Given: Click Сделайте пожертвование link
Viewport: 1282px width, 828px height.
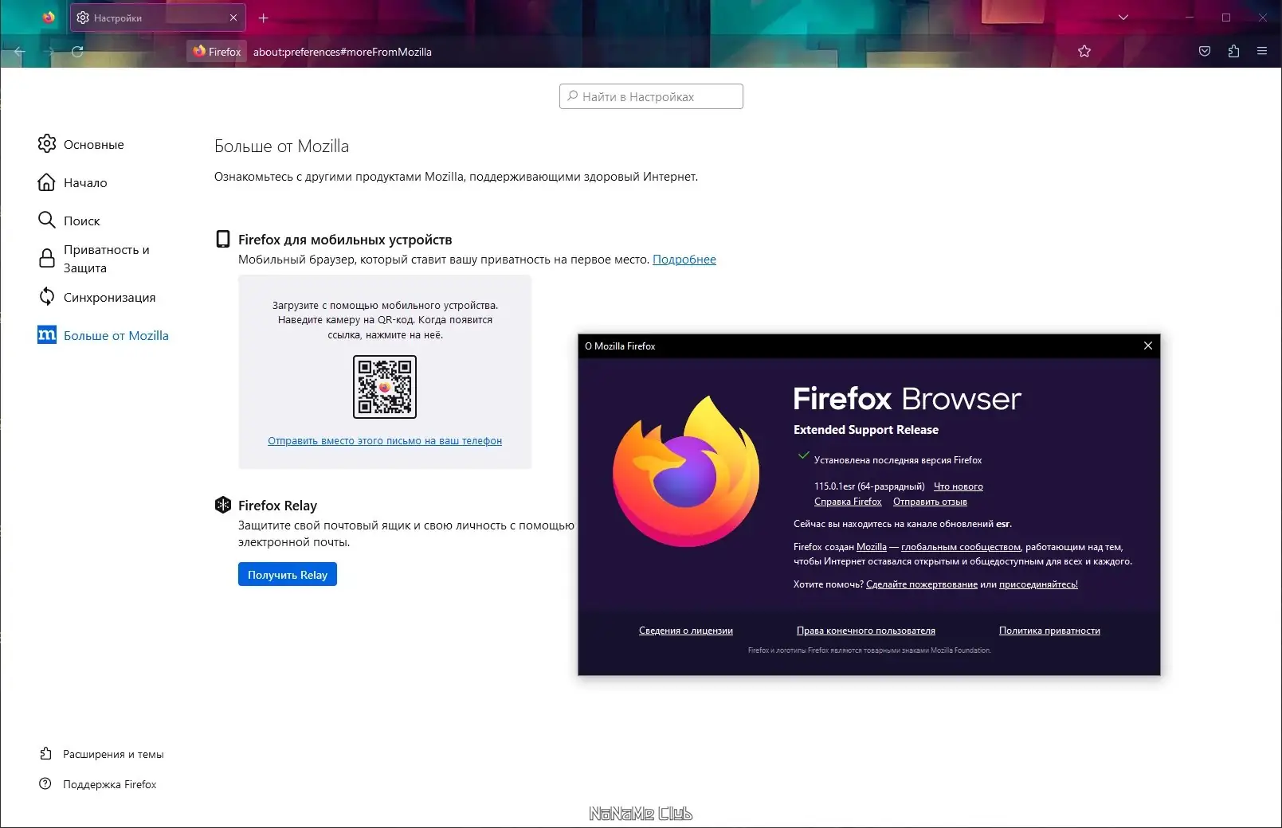Looking at the screenshot, I should coord(922,584).
